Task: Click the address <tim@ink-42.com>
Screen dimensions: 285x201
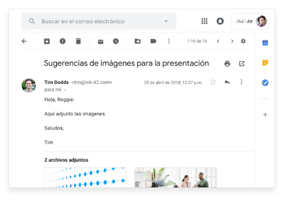Action: tap(92, 82)
